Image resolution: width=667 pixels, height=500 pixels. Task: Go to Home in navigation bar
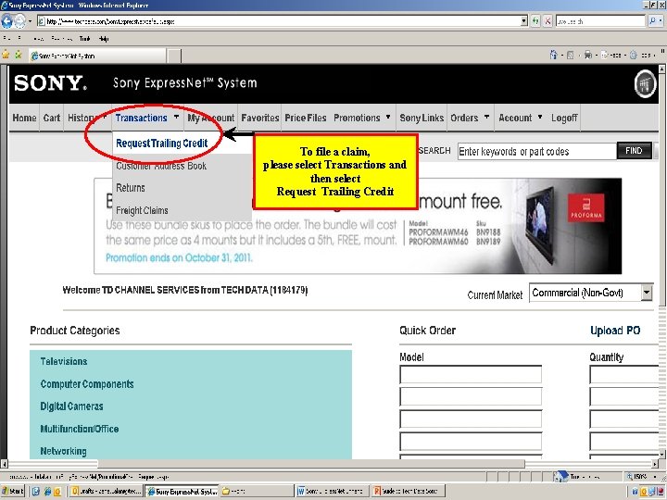[x=24, y=118]
